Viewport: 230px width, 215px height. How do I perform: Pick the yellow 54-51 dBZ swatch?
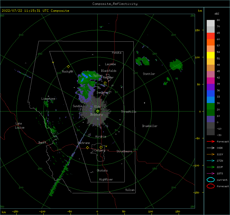[x=211, y=55]
